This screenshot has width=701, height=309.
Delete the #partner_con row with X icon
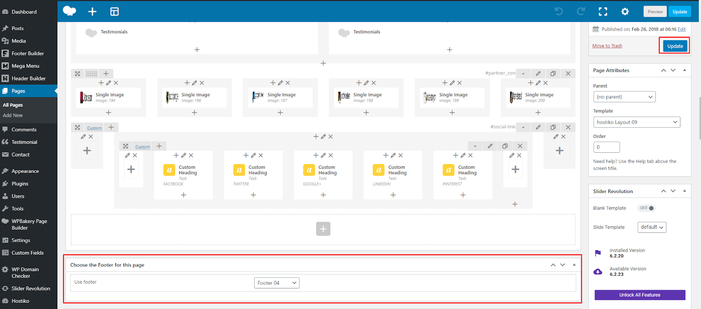click(568, 74)
